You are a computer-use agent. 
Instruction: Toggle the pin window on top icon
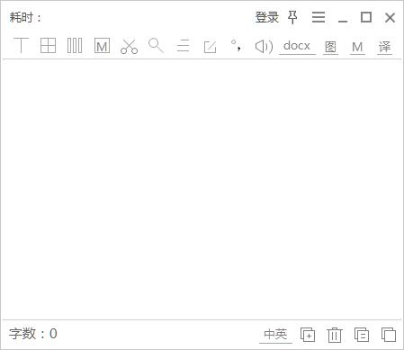pyautogui.click(x=292, y=17)
